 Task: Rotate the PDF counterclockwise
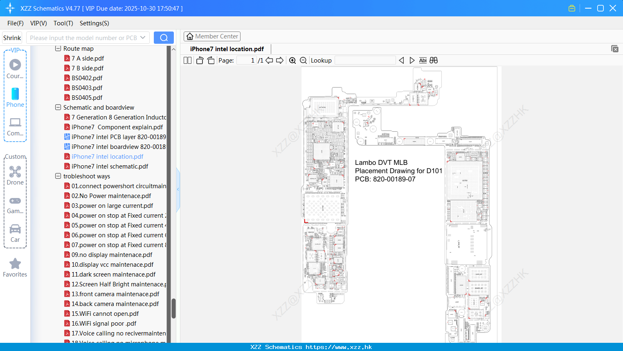[200, 61]
